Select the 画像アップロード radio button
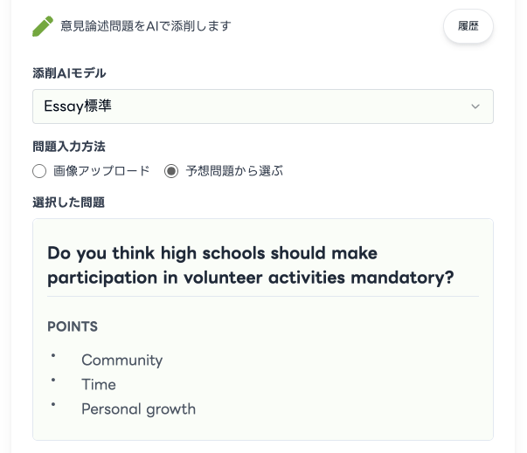Screen dimensions: 527x453 click(x=38, y=171)
